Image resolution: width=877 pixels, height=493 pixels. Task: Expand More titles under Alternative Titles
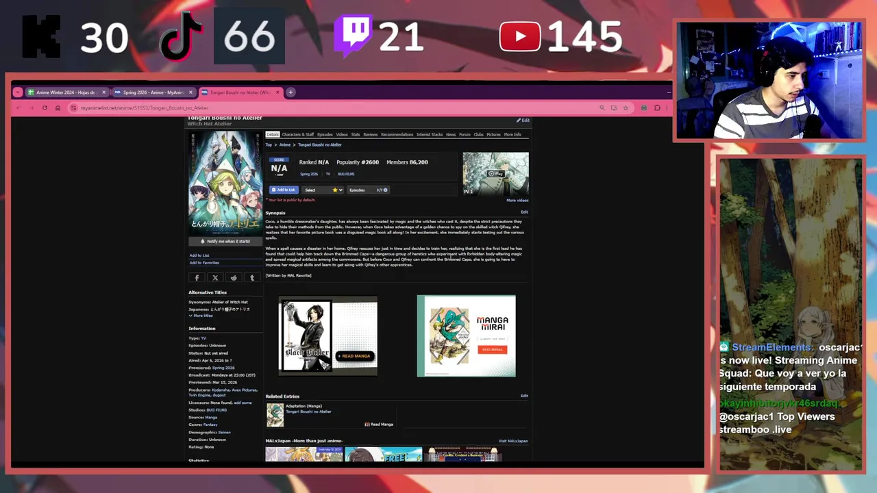[201, 316]
